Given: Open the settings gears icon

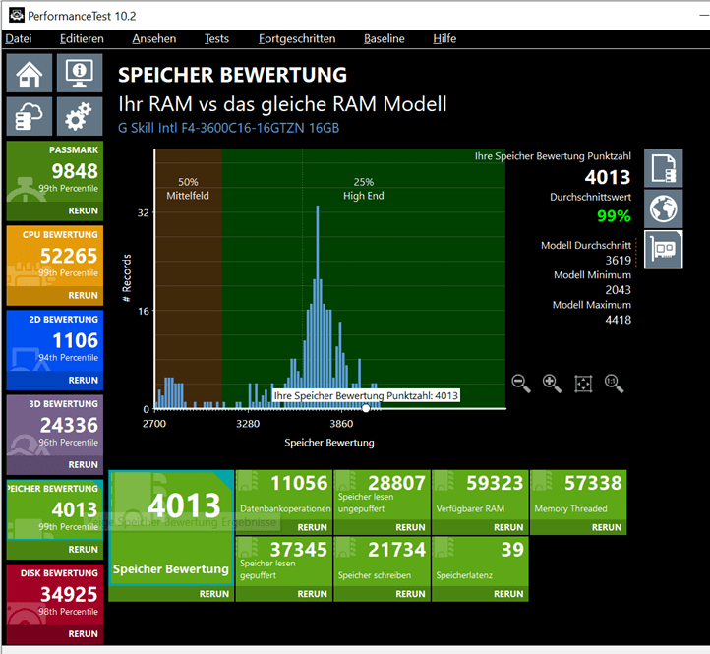Looking at the screenshot, I should 80,116.
